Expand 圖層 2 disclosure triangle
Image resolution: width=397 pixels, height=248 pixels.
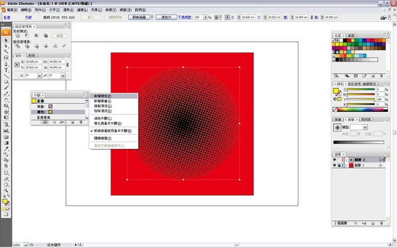click(x=346, y=159)
